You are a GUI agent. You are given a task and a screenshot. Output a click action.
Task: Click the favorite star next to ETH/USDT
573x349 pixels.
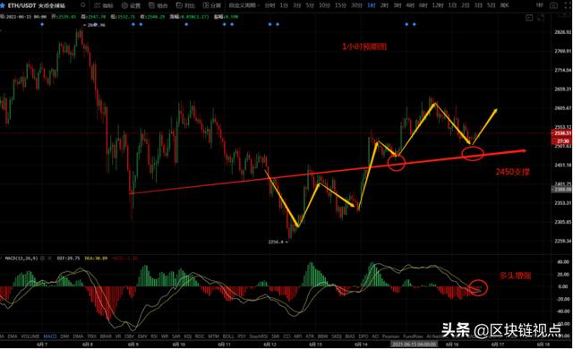click(x=2, y=5)
